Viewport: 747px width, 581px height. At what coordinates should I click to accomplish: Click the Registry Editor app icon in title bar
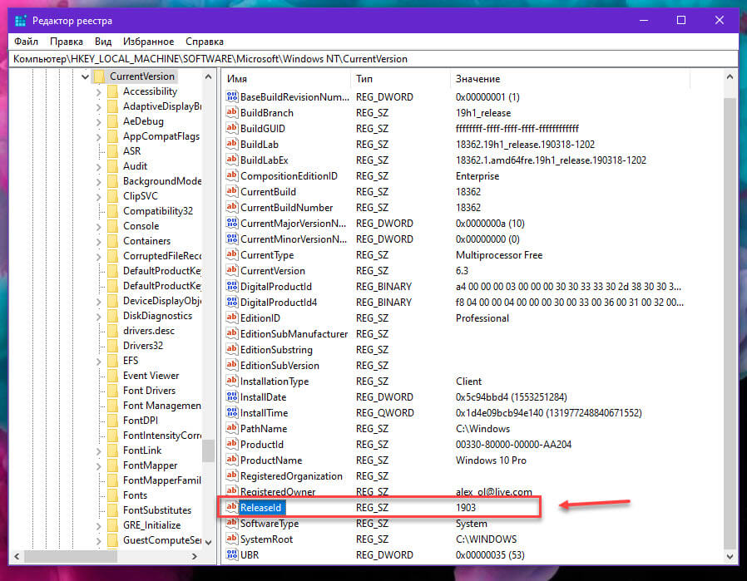coord(21,21)
